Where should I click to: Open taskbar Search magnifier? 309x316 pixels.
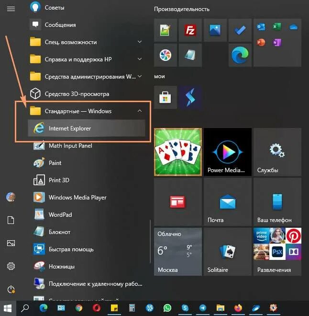[x=25, y=308]
